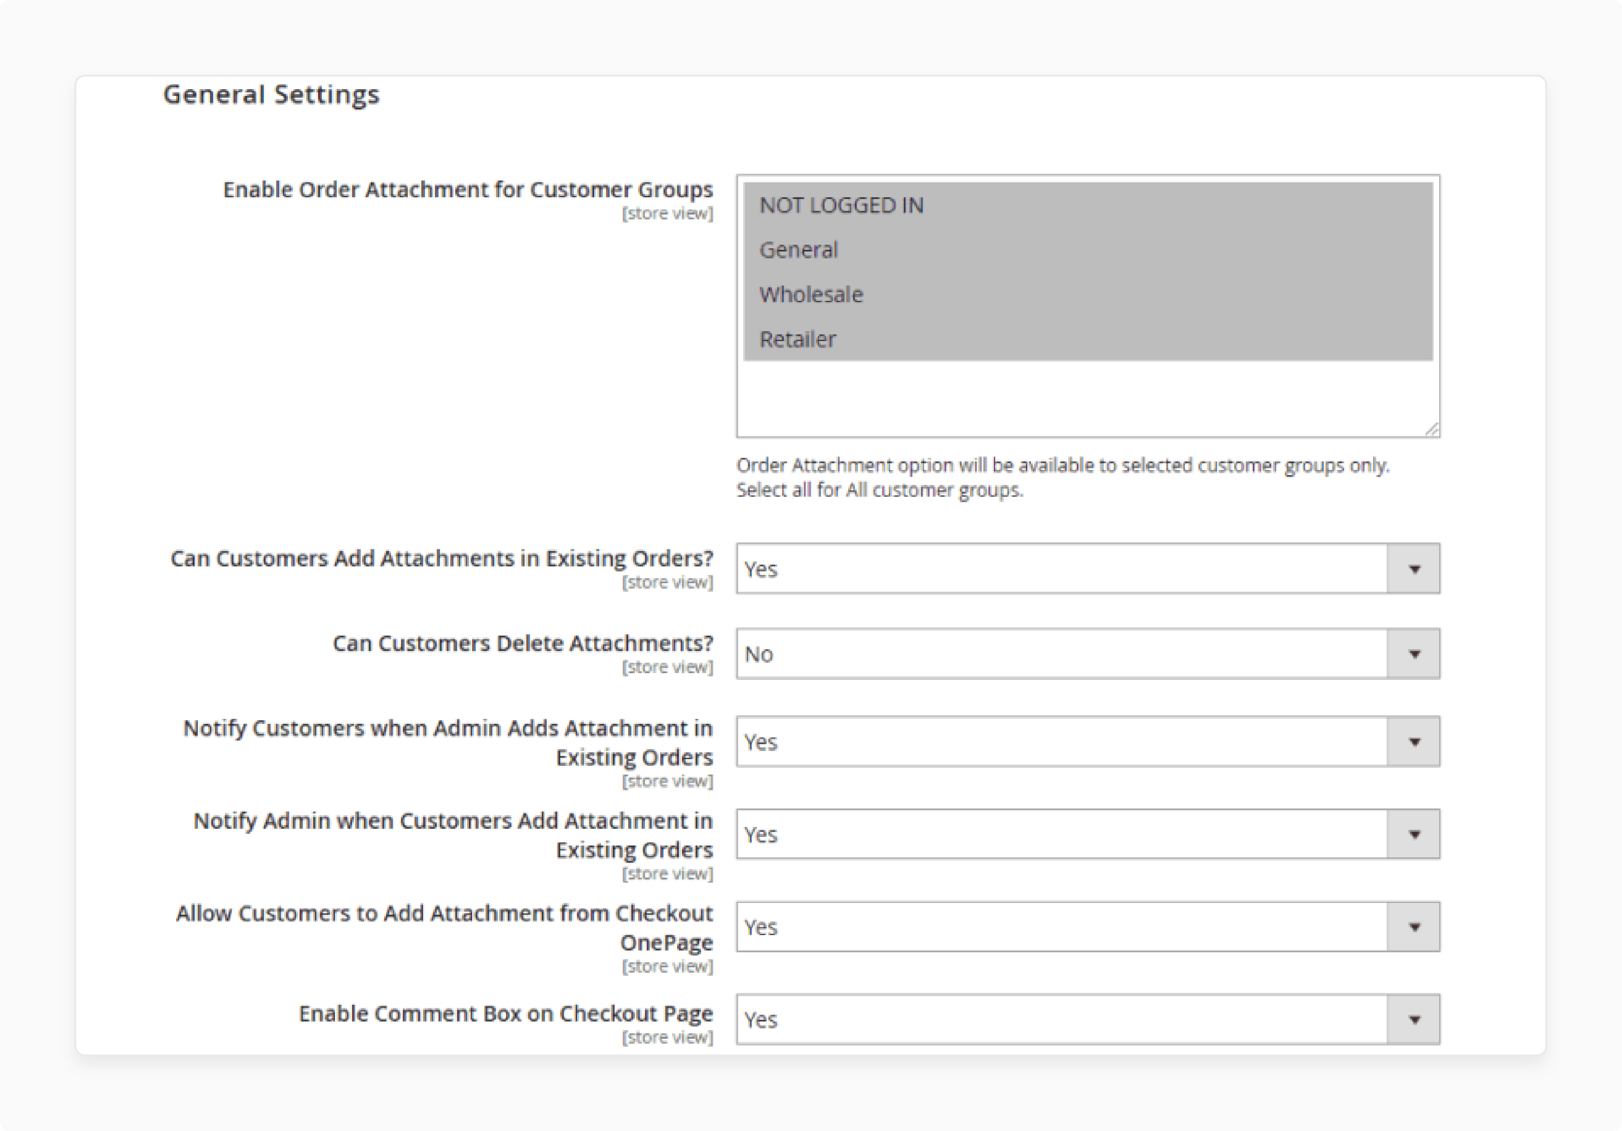Image resolution: width=1622 pixels, height=1131 pixels.
Task: Click Allow Customers to Add Attachment from Checkout label
Action: click(x=444, y=928)
